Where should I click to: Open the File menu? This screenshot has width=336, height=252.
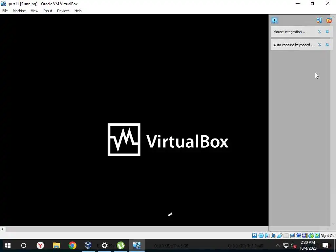(x=5, y=11)
